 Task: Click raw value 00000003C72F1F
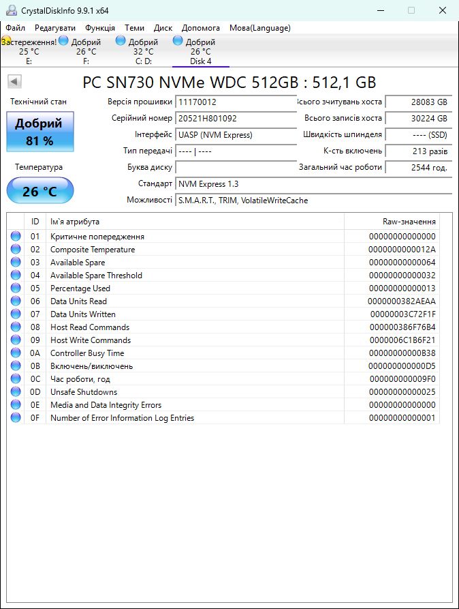coord(402,314)
